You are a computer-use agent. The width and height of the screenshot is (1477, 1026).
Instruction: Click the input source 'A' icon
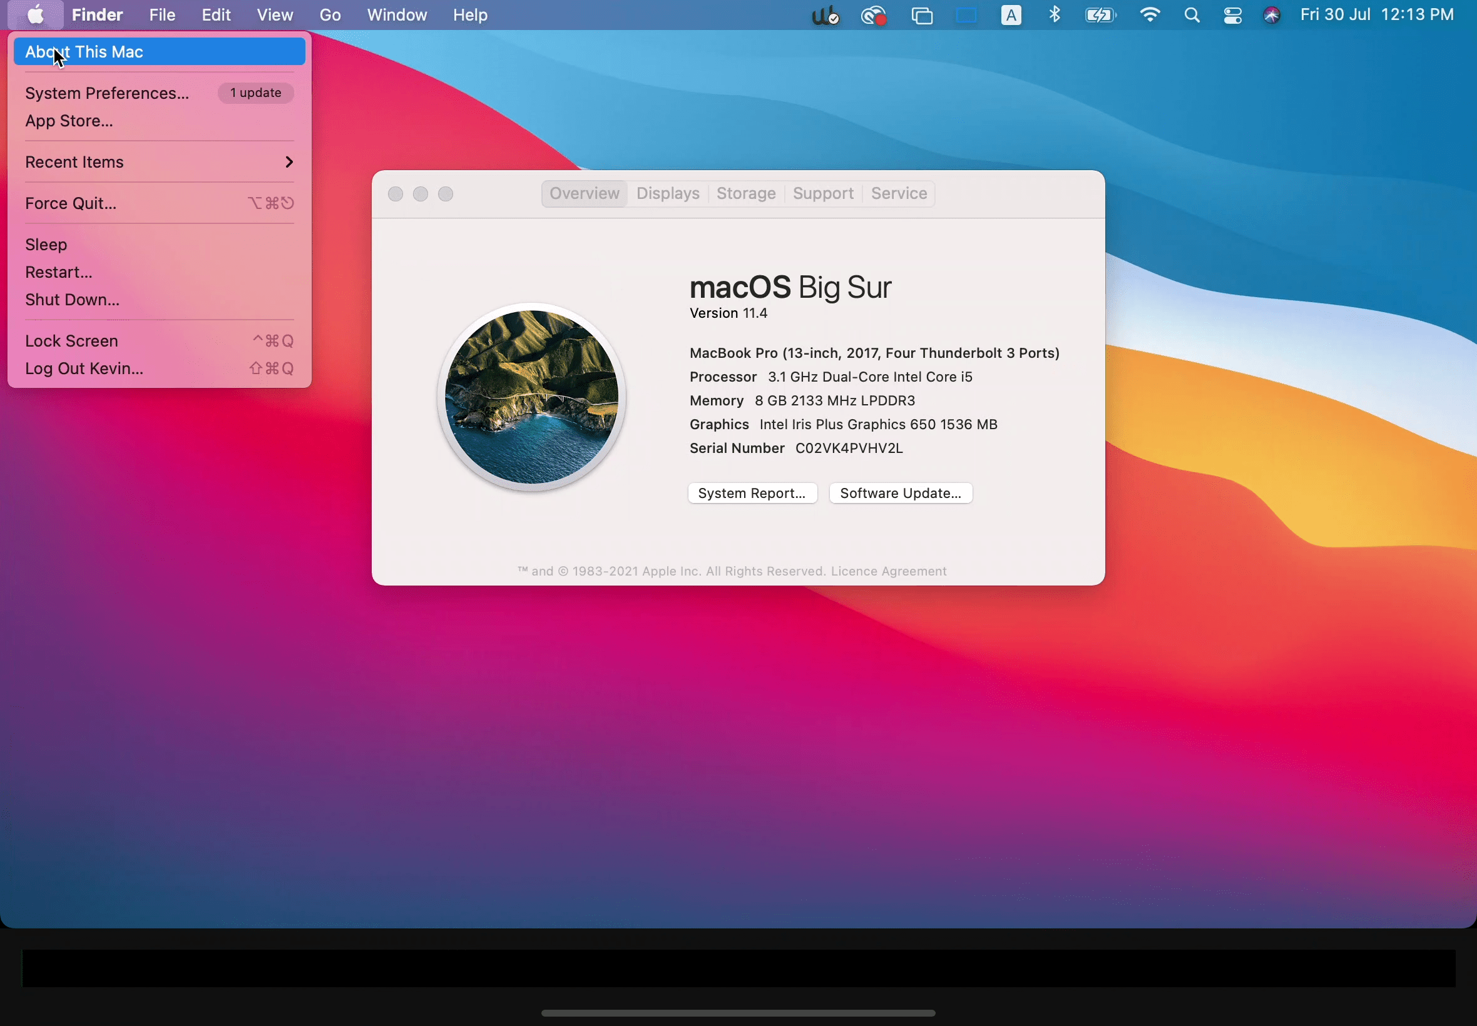click(x=1011, y=15)
